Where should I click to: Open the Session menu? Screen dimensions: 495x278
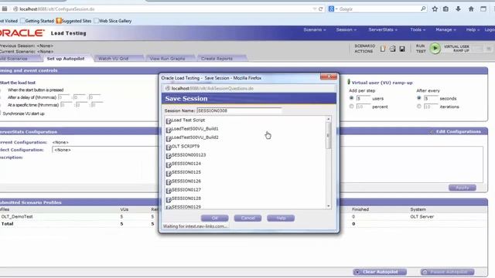346,29
